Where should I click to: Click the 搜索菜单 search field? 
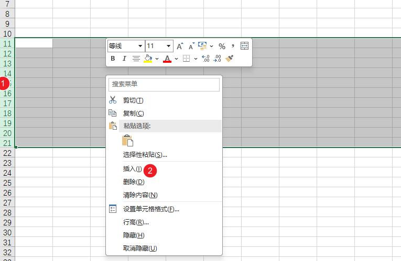(x=164, y=84)
